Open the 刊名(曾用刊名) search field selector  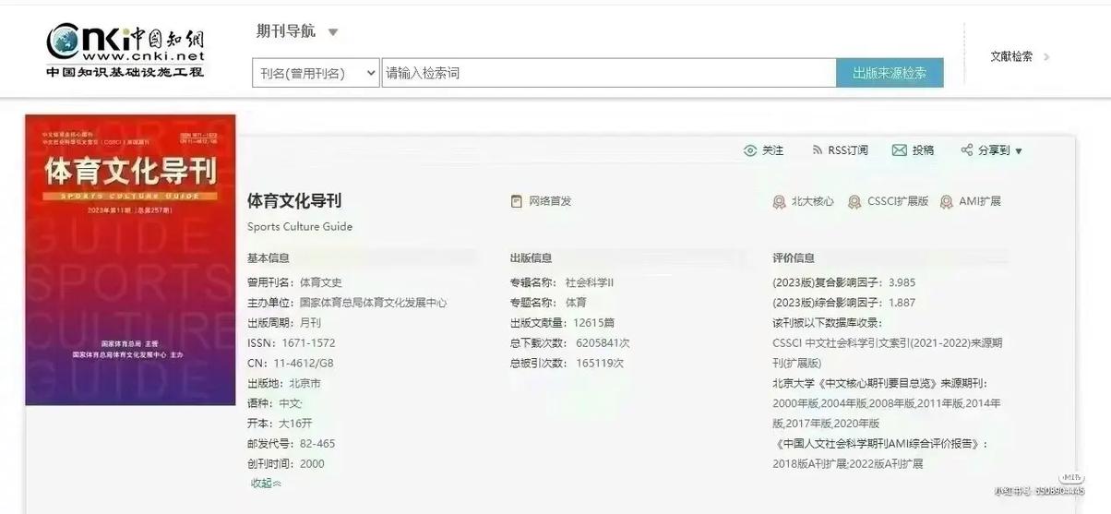(x=316, y=73)
